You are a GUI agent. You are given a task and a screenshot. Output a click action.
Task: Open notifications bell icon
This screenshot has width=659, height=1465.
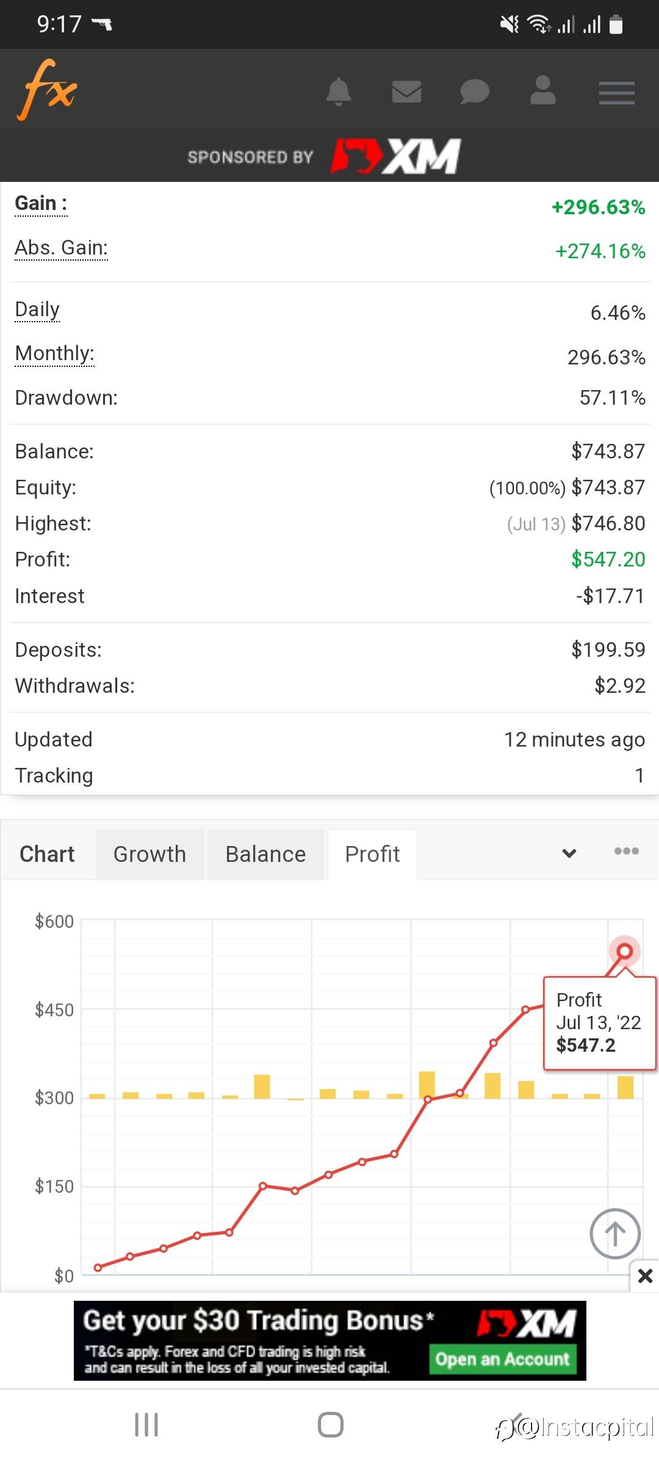point(339,92)
